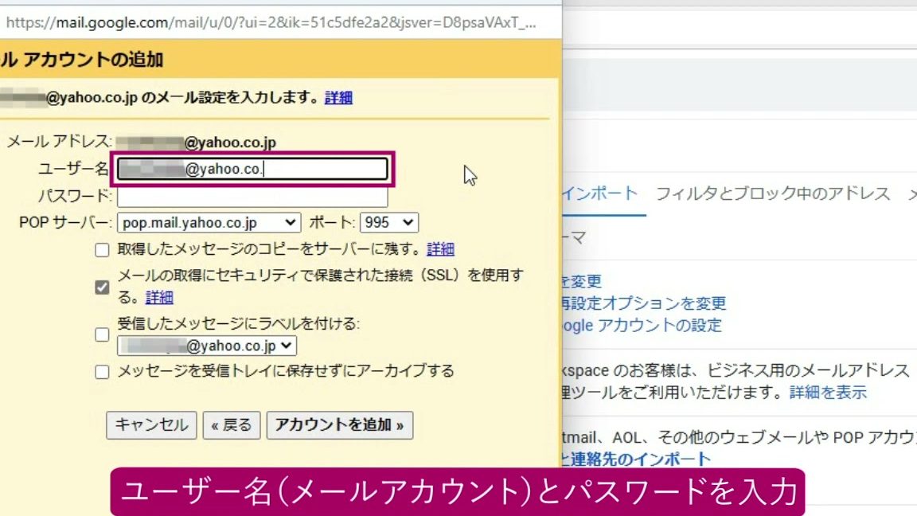Enable labeling received messages checkbox

click(x=102, y=334)
